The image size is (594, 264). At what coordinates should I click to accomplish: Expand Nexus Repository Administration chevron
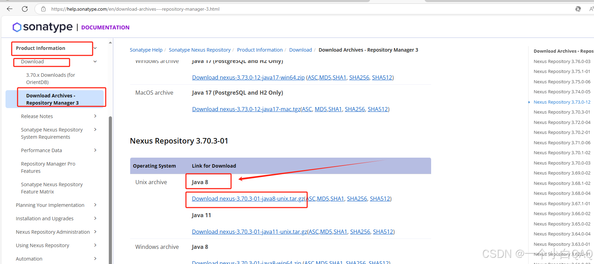point(95,232)
